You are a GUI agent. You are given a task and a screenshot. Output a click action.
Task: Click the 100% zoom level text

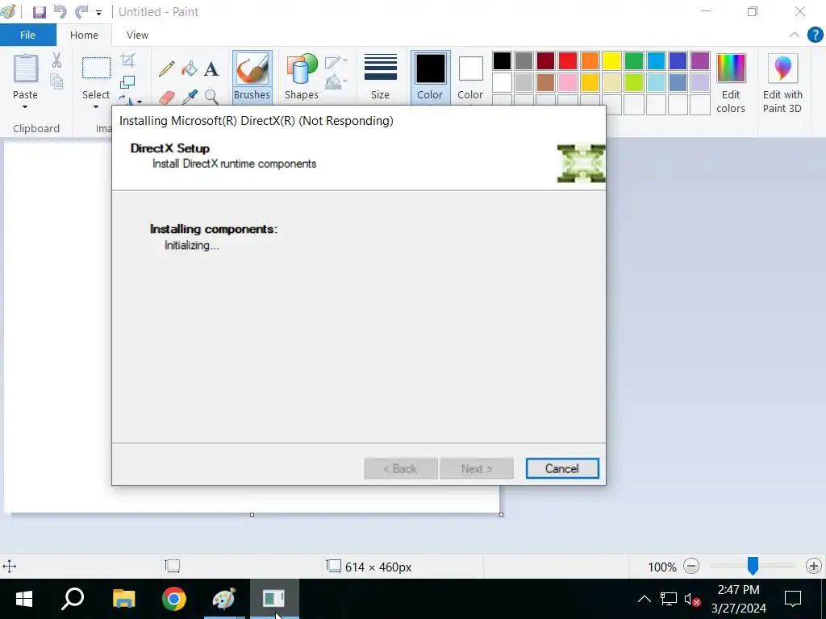[x=662, y=567]
